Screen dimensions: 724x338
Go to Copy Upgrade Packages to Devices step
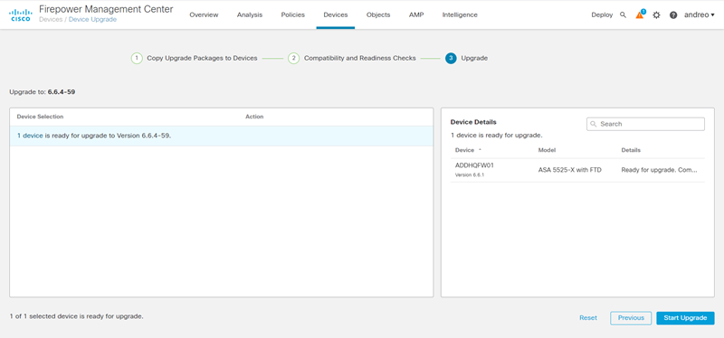pyautogui.click(x=202, y=58)
